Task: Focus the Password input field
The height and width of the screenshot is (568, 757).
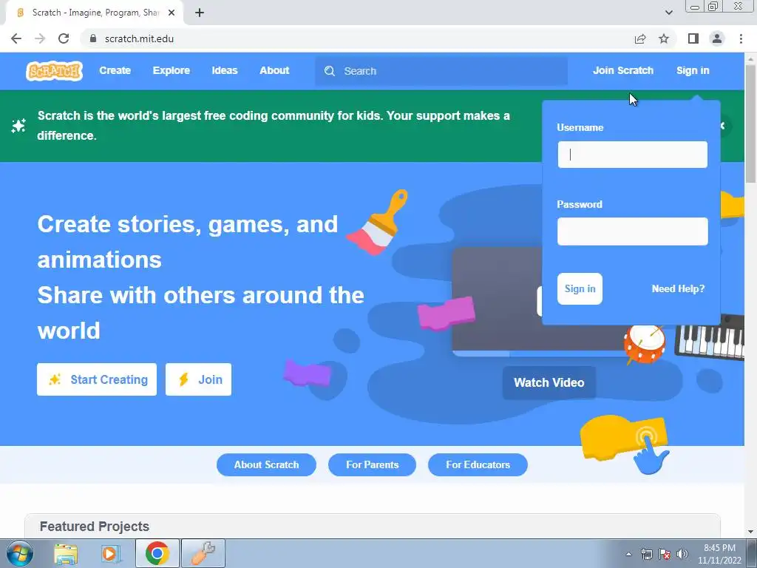Action: [x=633, y=231]
